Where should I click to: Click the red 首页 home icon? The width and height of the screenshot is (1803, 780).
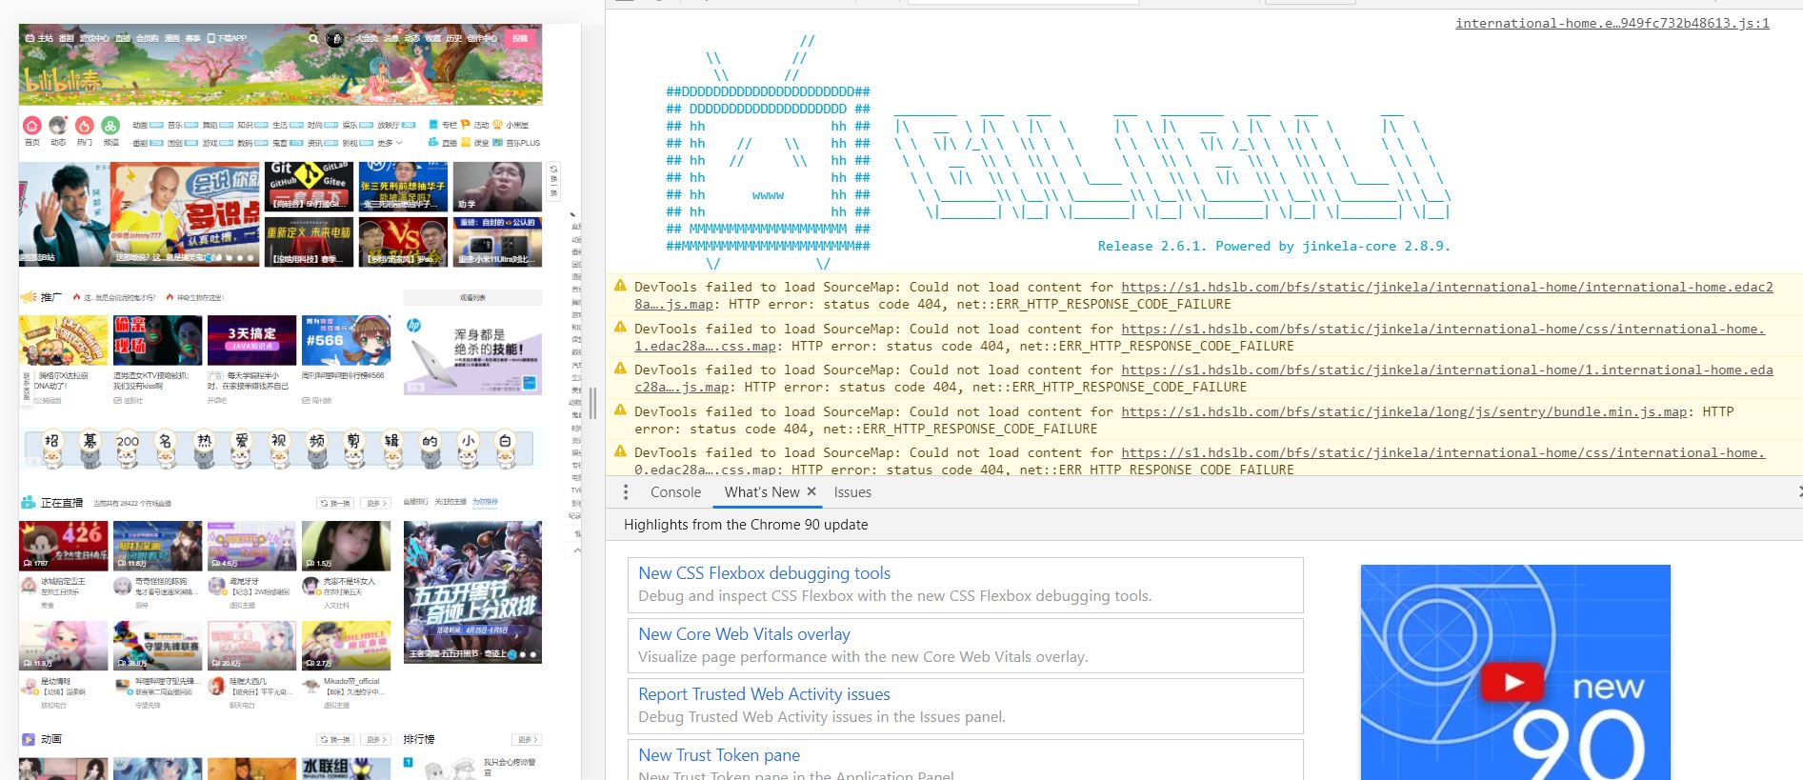point(32,127)
